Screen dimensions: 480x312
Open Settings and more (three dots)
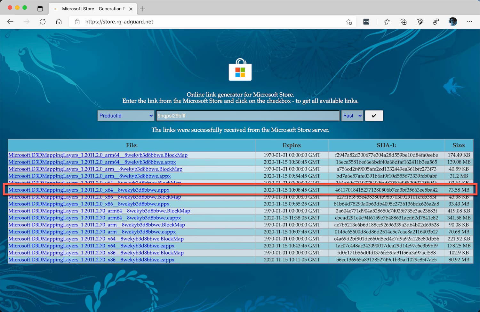point(469,22)
